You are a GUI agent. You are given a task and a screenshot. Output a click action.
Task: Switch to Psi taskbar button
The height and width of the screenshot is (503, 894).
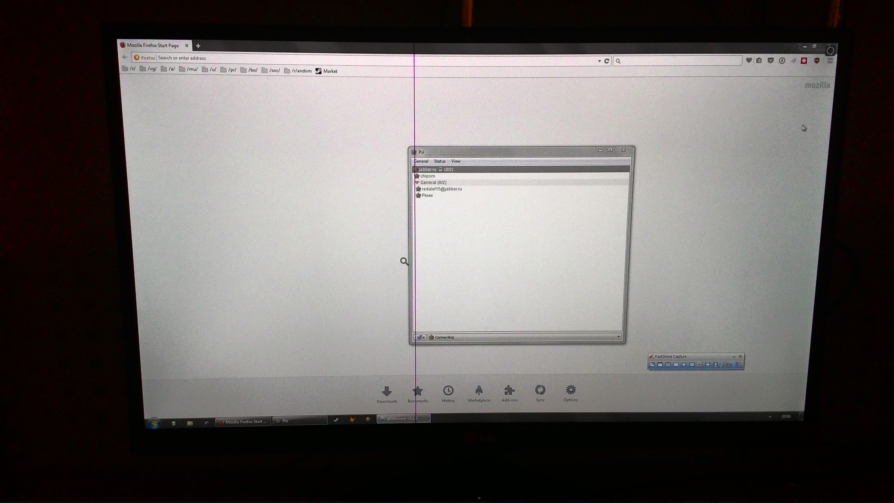[x=300, y=420]
